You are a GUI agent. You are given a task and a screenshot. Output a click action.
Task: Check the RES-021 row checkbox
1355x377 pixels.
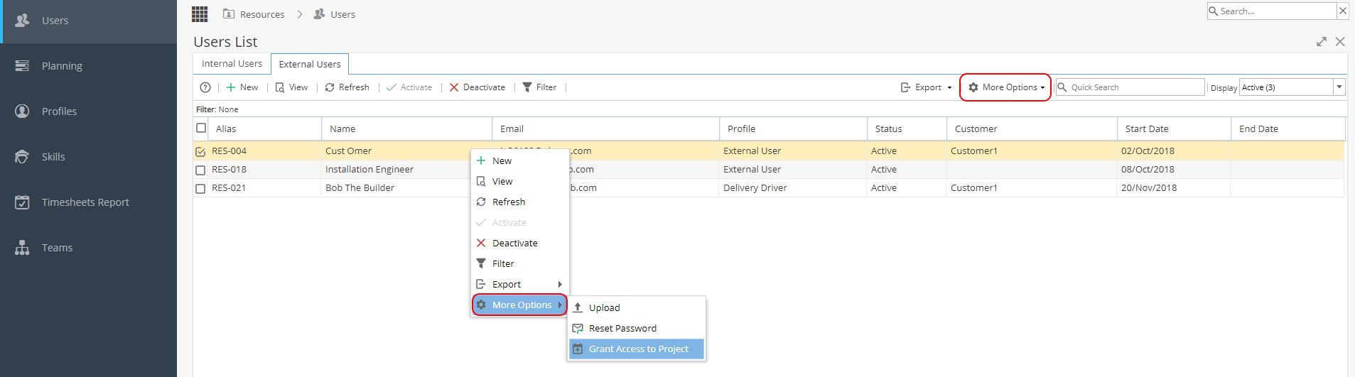[200, 188]
